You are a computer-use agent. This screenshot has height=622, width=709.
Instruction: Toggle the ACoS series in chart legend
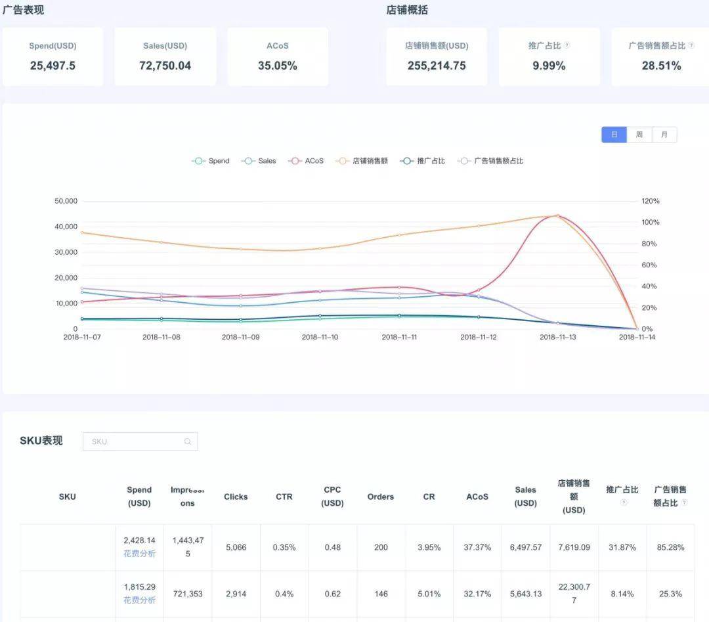point(306,161)
